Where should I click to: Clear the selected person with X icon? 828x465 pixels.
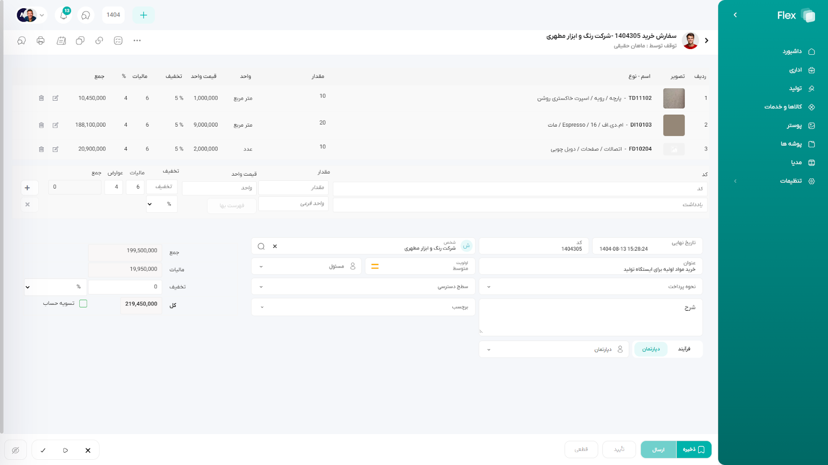tap(275, 246)
